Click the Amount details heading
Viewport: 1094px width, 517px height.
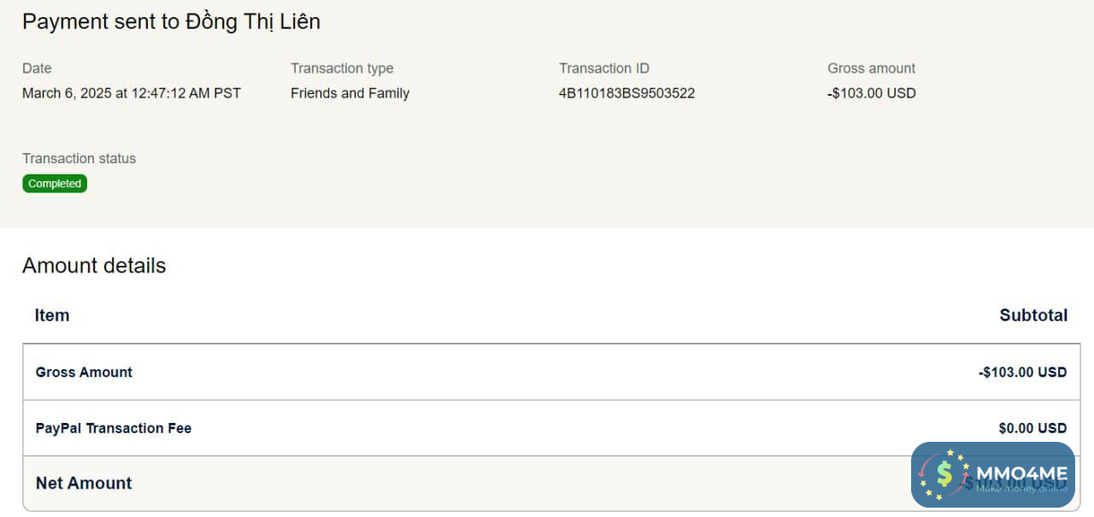point(94,266)
